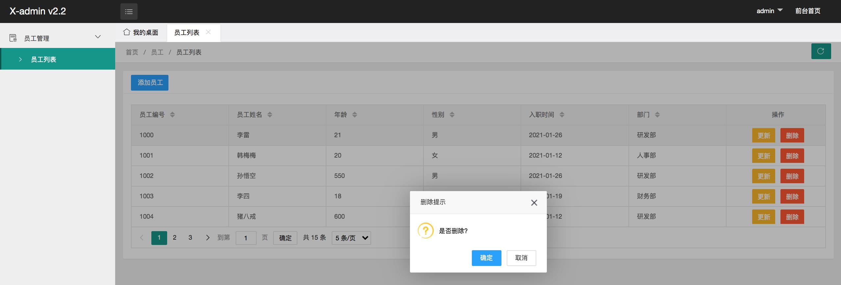Select page 1 in pagination

(159, 238)
